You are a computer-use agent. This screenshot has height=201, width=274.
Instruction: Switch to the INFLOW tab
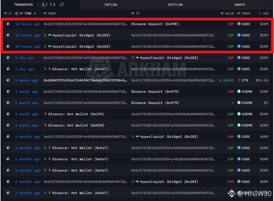[111, 5]
